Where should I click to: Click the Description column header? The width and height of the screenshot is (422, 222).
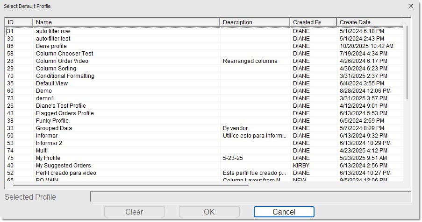[x=255, y=22]
